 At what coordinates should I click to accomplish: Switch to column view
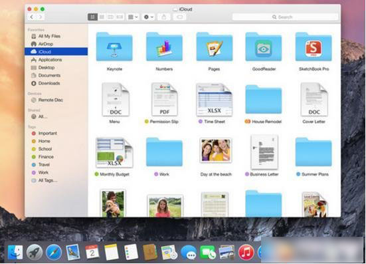click(x=110, y=17)
